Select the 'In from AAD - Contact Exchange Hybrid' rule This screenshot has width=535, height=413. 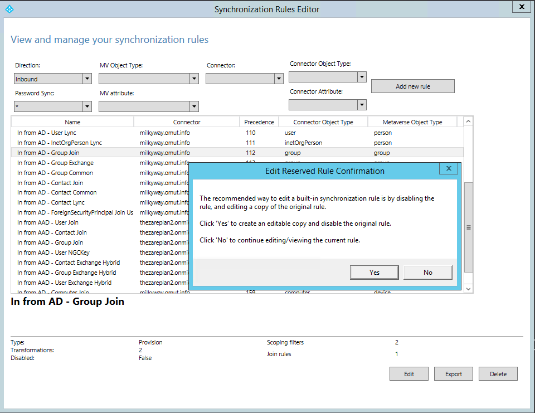(x=69, y=263)
